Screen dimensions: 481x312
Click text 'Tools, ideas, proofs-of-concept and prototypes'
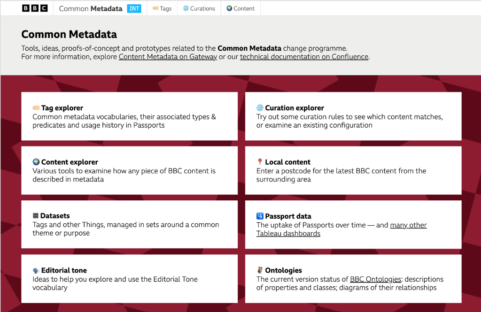pyautogui.click(x=96, y=48)
